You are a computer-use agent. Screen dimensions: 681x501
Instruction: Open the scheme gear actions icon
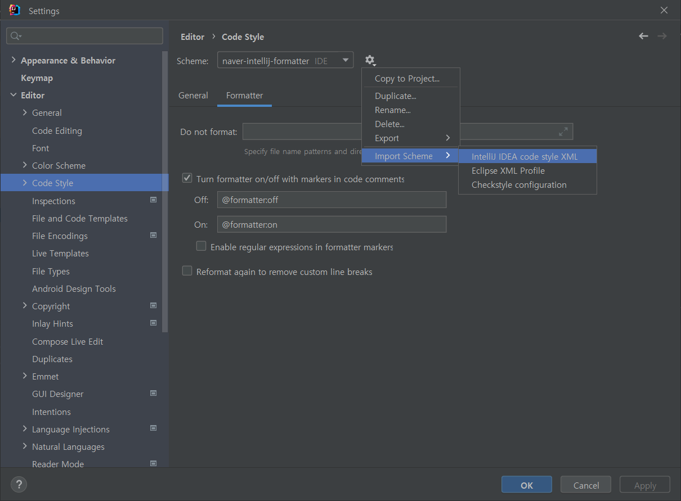point(370,60)
